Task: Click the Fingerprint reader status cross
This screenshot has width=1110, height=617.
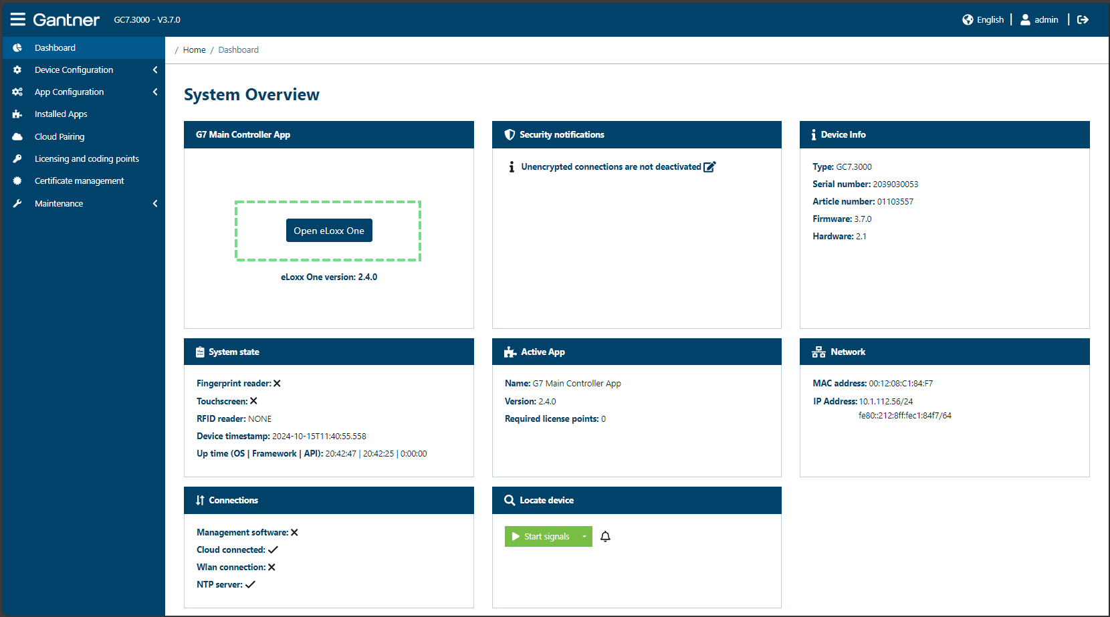Action: (x=277, y=383)
